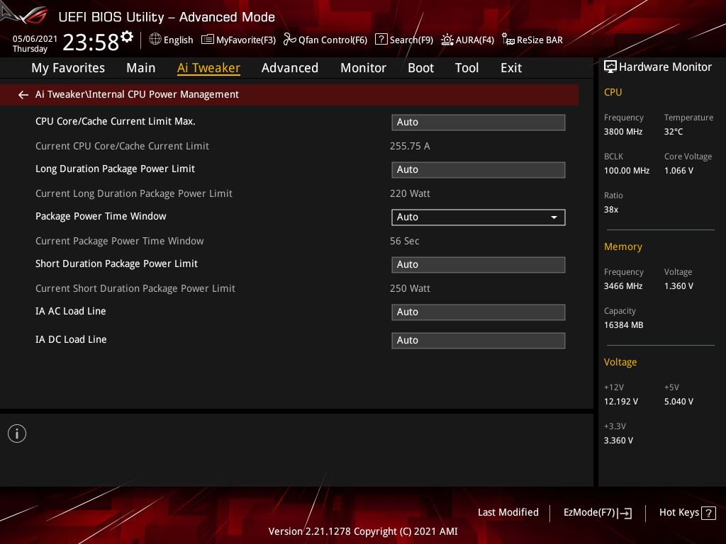Viewport: 726px width, 544px height.
Task: Open AURA(F4) lighting icon
Action: (x=447, y=40)
